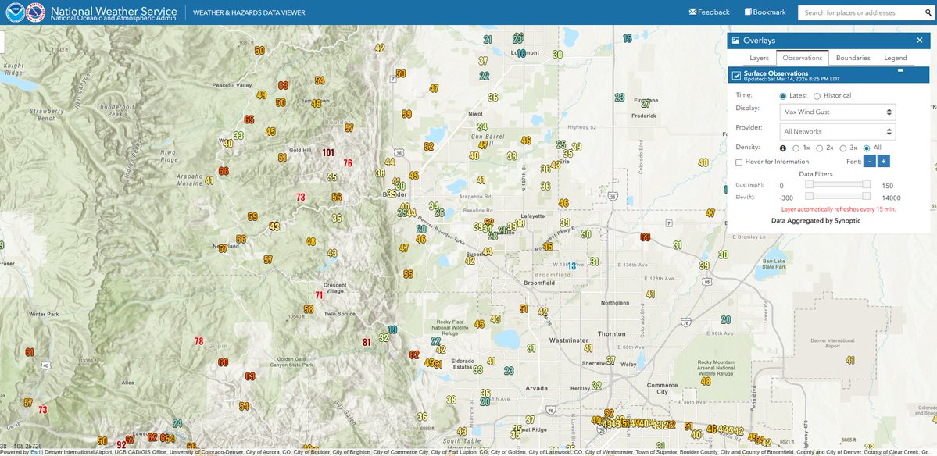
Task: Click Weather & Hazards Data Viewer title
Action: (249, 12)
